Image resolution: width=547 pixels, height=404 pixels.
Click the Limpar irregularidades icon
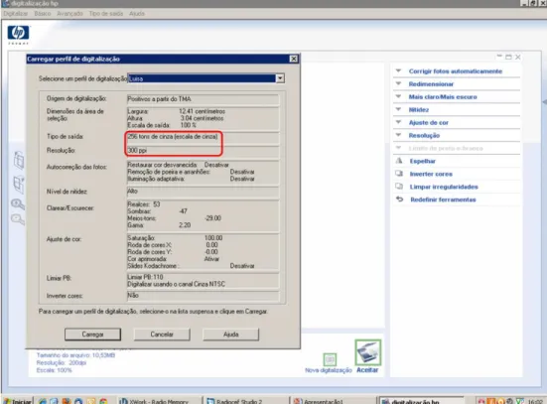(x=399, y=187)
